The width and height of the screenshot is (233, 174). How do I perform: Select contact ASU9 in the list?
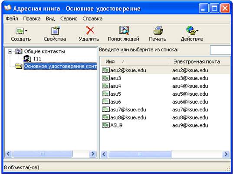(x=116, y=125)
